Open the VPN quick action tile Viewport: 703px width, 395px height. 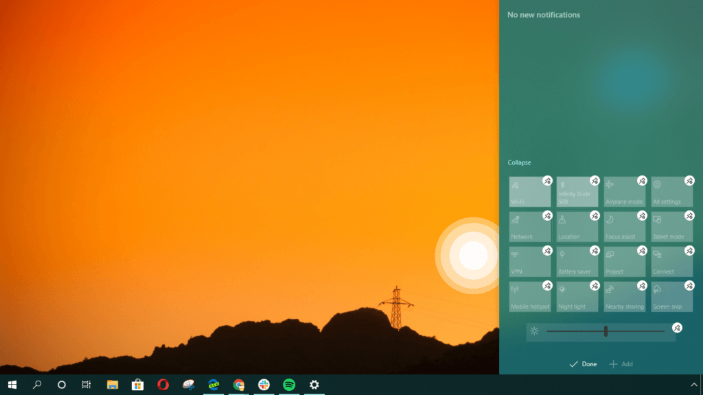pyautogui.click(x=530, y=261)
